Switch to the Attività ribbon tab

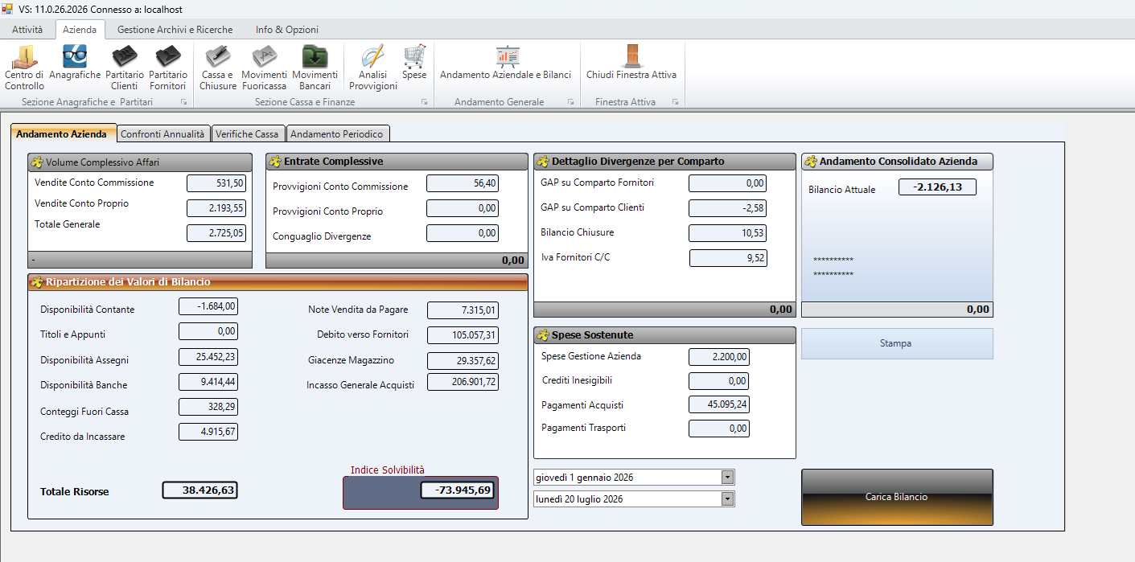27,29
